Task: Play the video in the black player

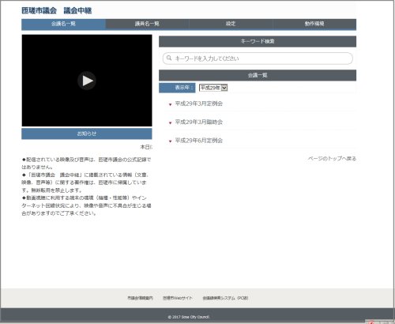Action: [x=87, y=81]
